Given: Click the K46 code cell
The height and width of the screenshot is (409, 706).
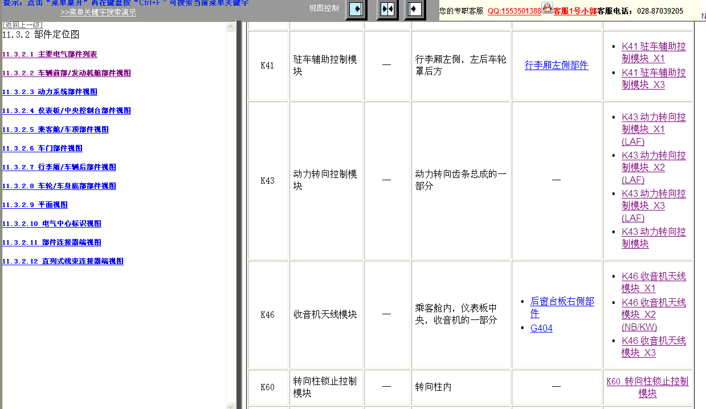Looking at the screenshot, I should pos(267,314).
